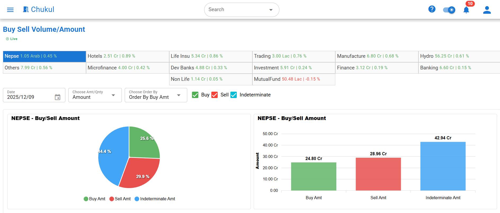Choose the Banking sector

(459, 68)
